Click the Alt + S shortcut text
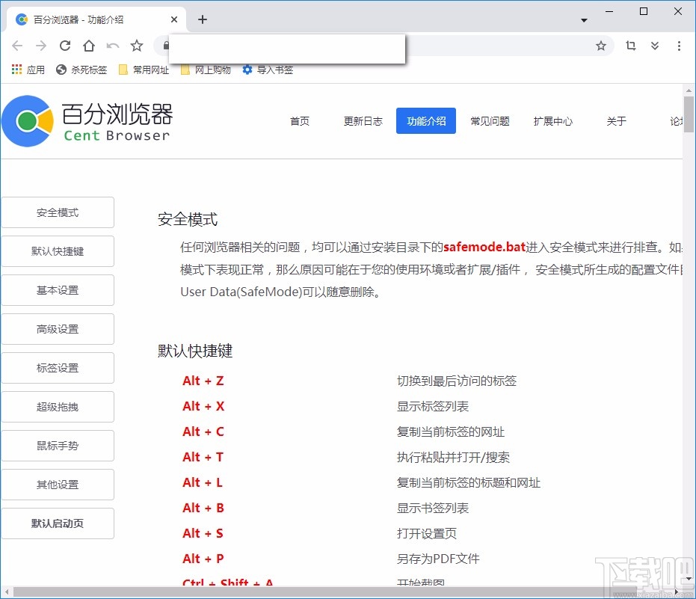 pos(203,533)
